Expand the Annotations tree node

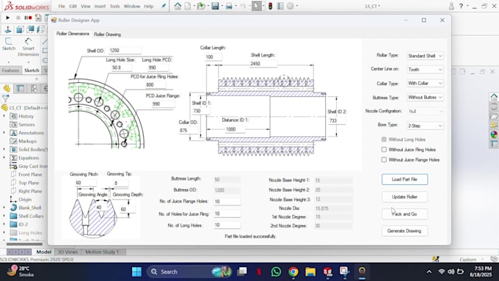click(4, 133)
